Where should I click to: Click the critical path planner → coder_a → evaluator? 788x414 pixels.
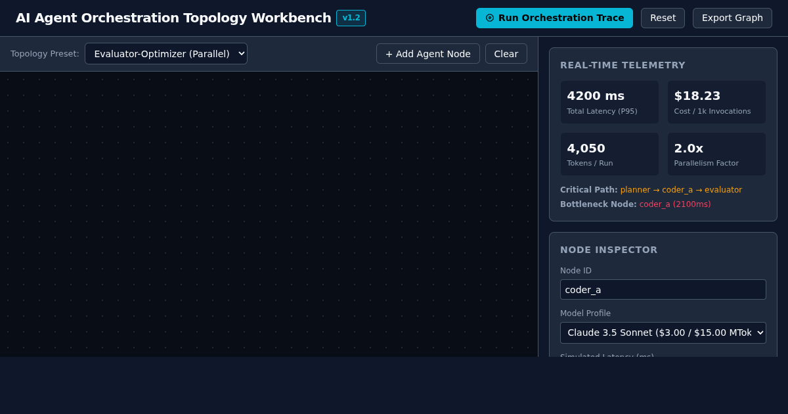click(681, 190)
